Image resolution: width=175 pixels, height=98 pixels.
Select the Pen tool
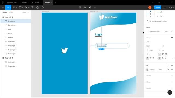click(x=26, y=7)
